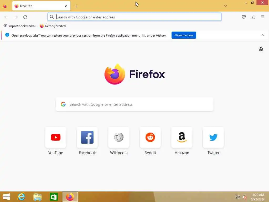Open Getting Started bookmark

53,26
